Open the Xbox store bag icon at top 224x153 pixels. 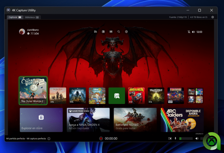tap(103, 32)
